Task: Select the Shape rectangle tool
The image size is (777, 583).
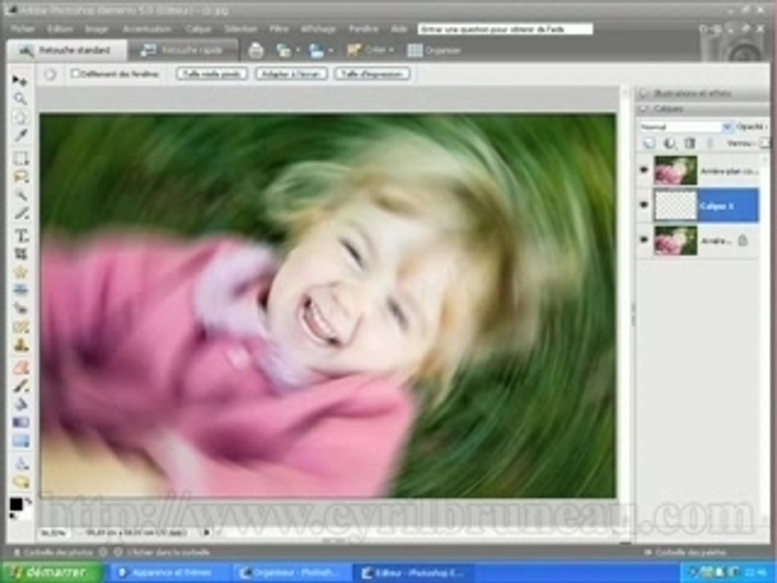Action: [21, 440]
